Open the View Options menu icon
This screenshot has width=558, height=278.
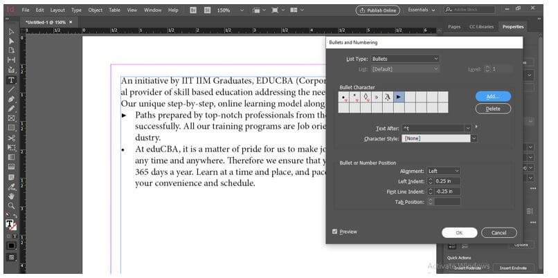tap(259, 10)
